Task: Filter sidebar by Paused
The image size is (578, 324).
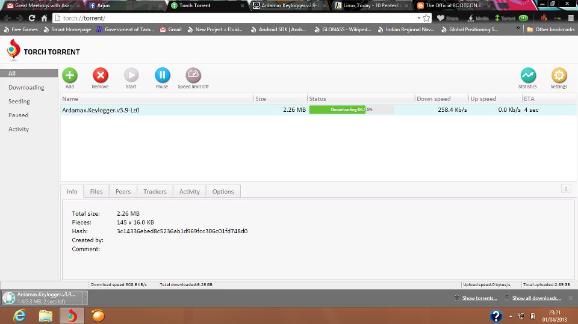Action: [x=19, y=115]
